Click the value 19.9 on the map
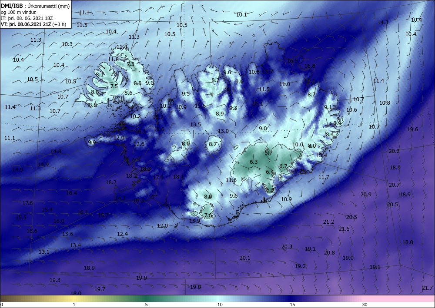 141,278
